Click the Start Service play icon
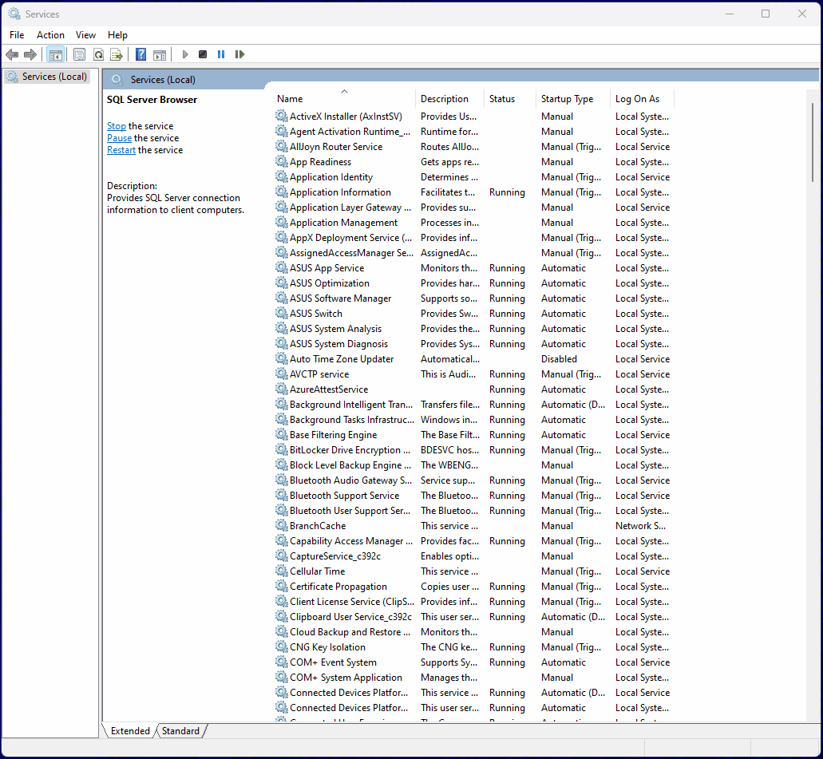Image resolution: width=823 pixels, height=759 pixels. (x=185, y=54)
